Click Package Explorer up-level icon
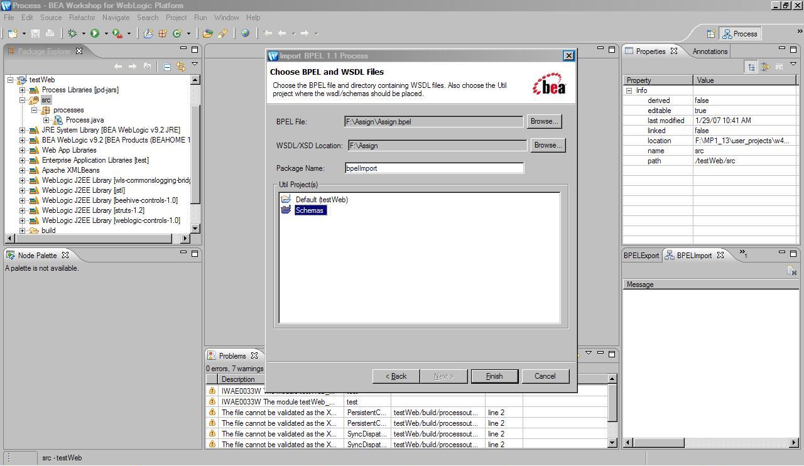Screen dimensions: 804x466 pyautogui.click(x=147, y=66)
